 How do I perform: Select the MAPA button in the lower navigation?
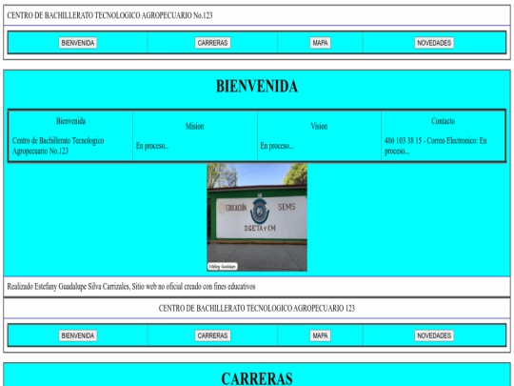point(320,335)
